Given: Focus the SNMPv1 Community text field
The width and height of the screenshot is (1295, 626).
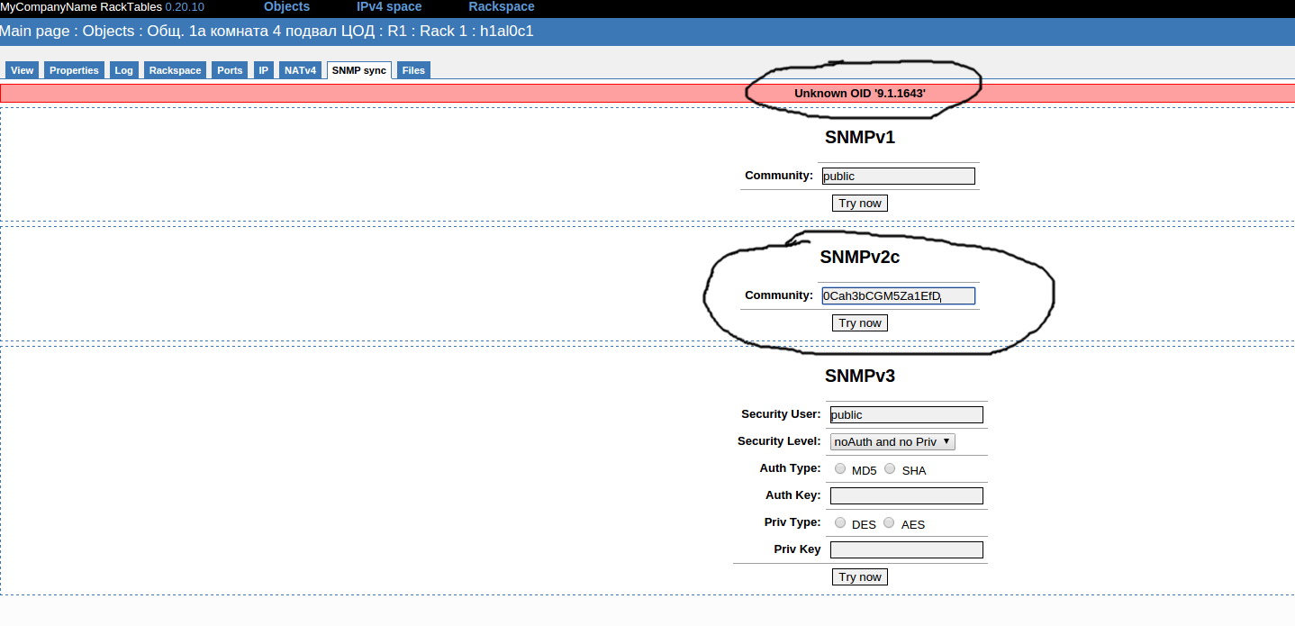Looking at the screenshot, I should 898,176.
